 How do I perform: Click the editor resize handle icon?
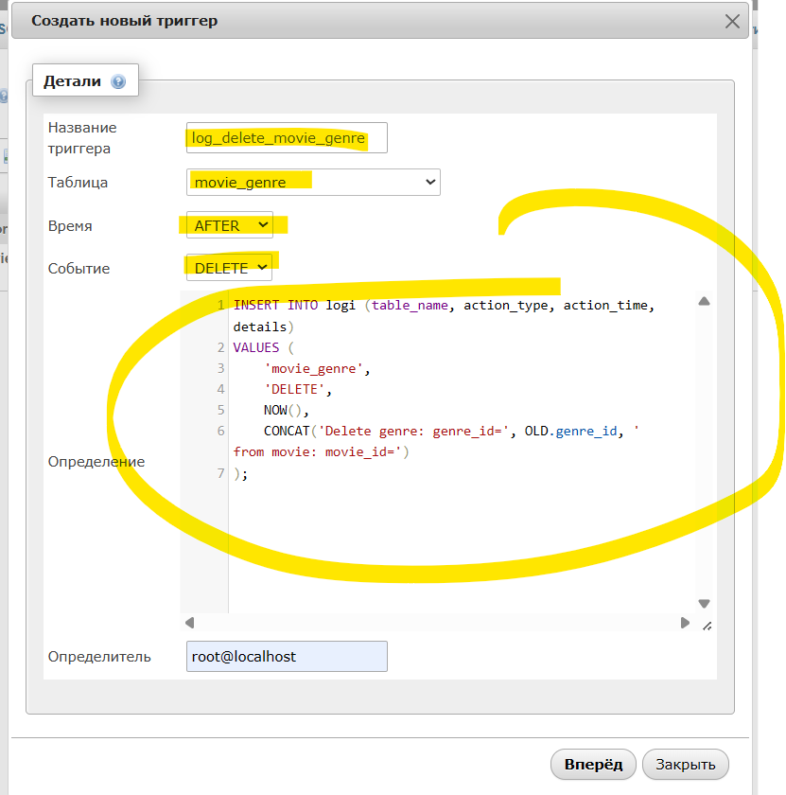point(707,627)
